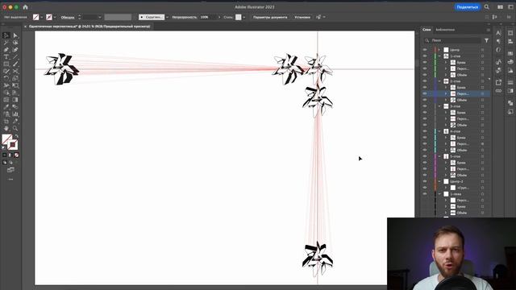
Task: Select the Одноточечная перспектива.ai document tab
Action: [x=89, y=27]
